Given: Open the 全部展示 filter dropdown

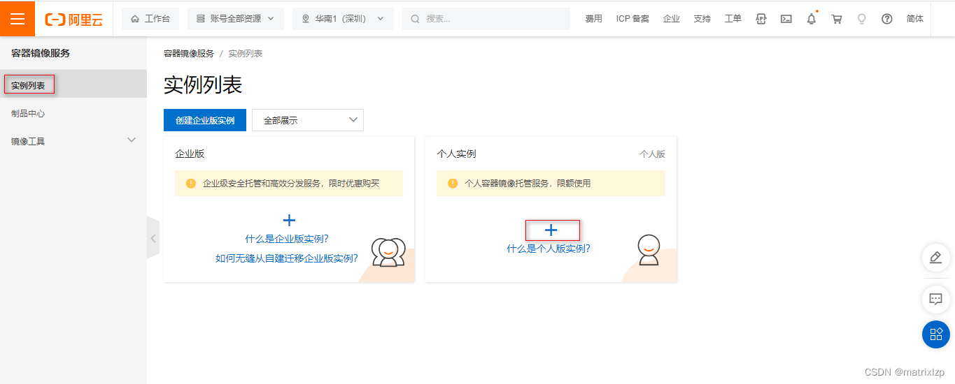Looking at the screenshot, I should [308, 120].
